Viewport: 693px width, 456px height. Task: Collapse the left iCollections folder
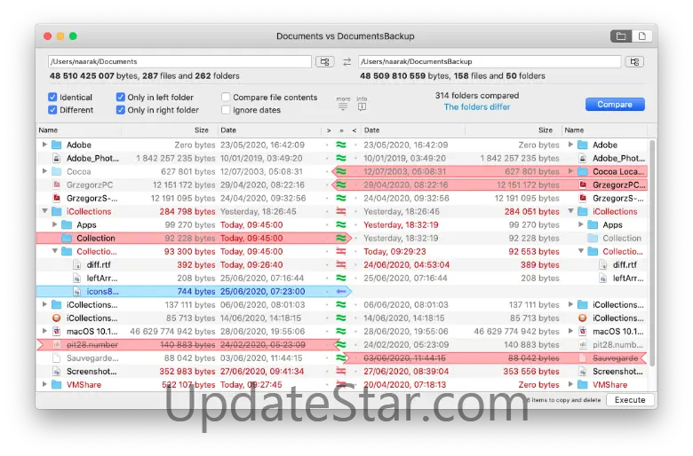(x=44, y=211)
